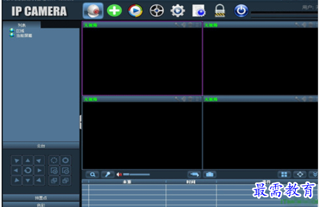The width and height of the screenshot is (319, 207).
Task: Toggle the muted speaker icon
Action: (119, 174)
